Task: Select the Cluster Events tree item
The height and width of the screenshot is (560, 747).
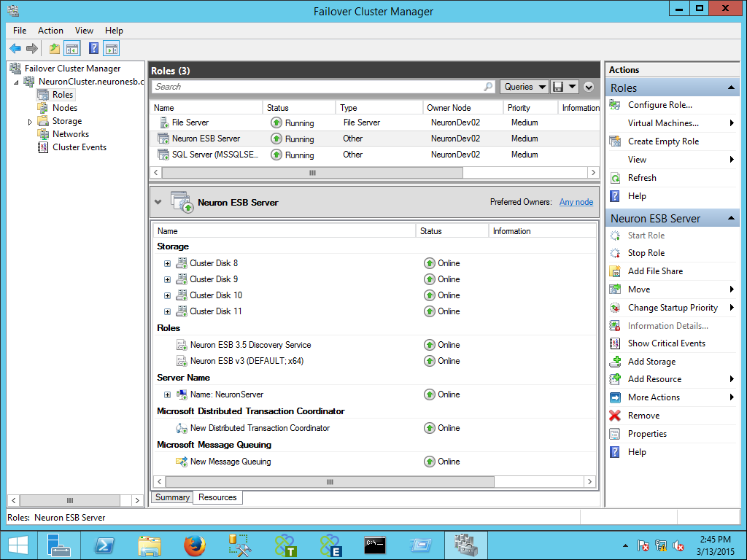Action: [79, 147]
